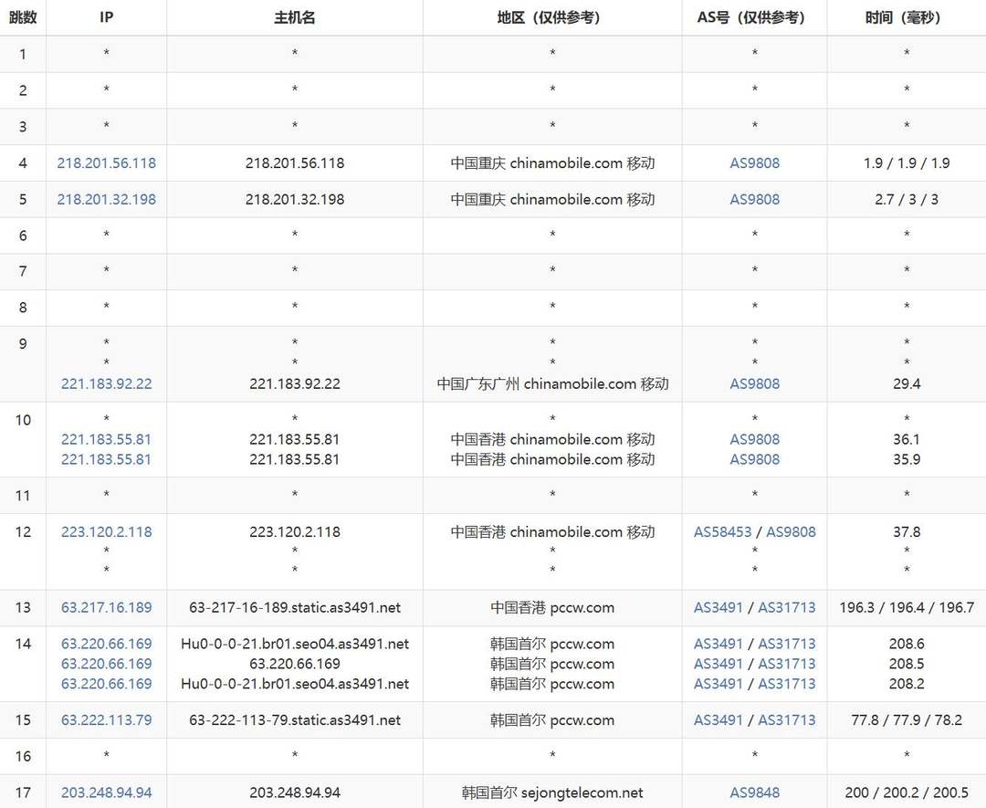Select region 中国广东广州 chinamobile.com 移动
Viewport: 986px width, 808px height.
coord(552,383)
